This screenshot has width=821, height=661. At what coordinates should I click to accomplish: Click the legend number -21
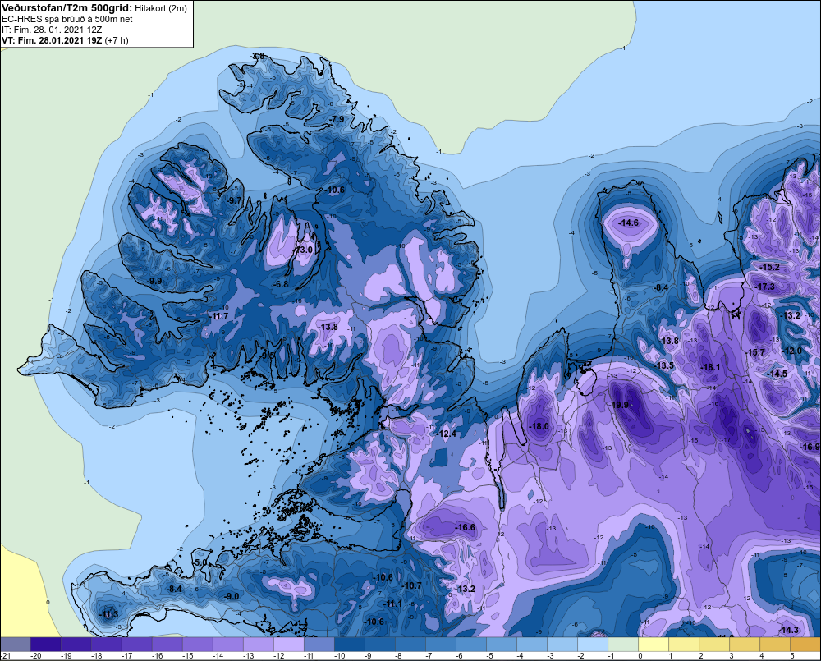(x=6, y=656)
